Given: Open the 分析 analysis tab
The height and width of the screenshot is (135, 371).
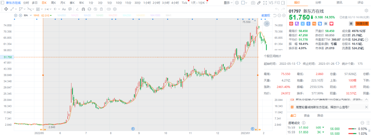Looking at the screenshot, I should click(318, 3).
